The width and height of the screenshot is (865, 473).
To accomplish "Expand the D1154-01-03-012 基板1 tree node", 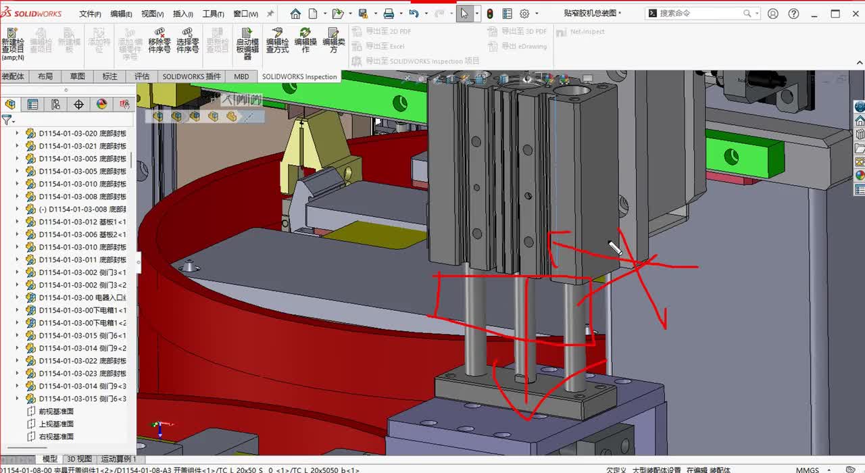I will (x=18, y=222).
